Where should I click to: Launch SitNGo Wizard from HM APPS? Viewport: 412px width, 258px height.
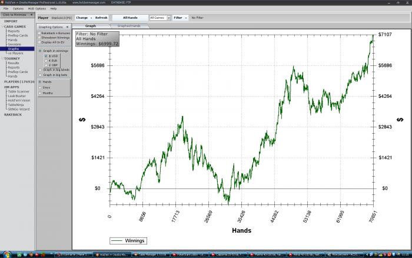click(x=19, y=110)
